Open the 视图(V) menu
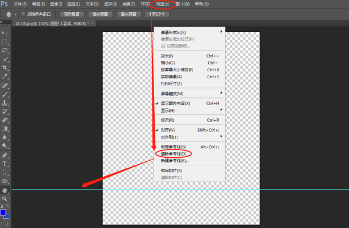349x228 pixels. [x=163, y=4]
